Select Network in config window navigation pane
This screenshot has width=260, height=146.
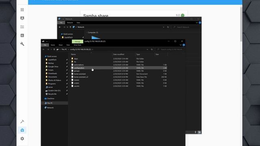[50, 107]
